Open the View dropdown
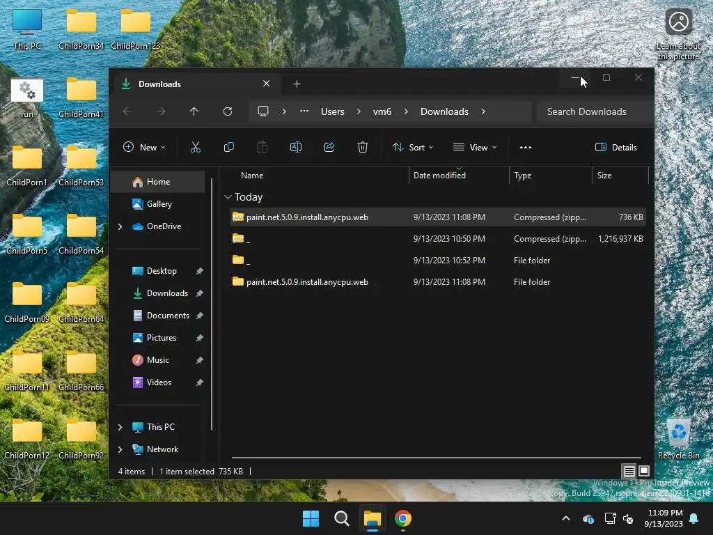The width and height of the screenshot is (713, 535). (475, 148)
